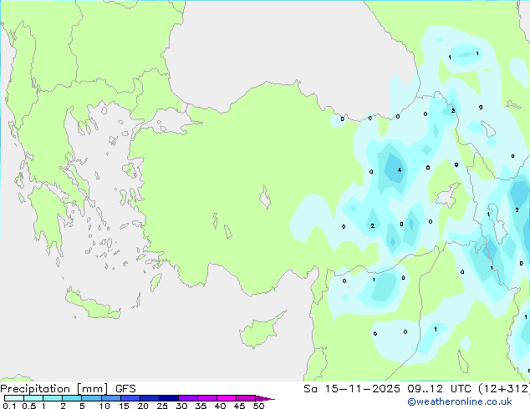
Task: Click the legend label 0.5
Action: click(x=29, y=406)
